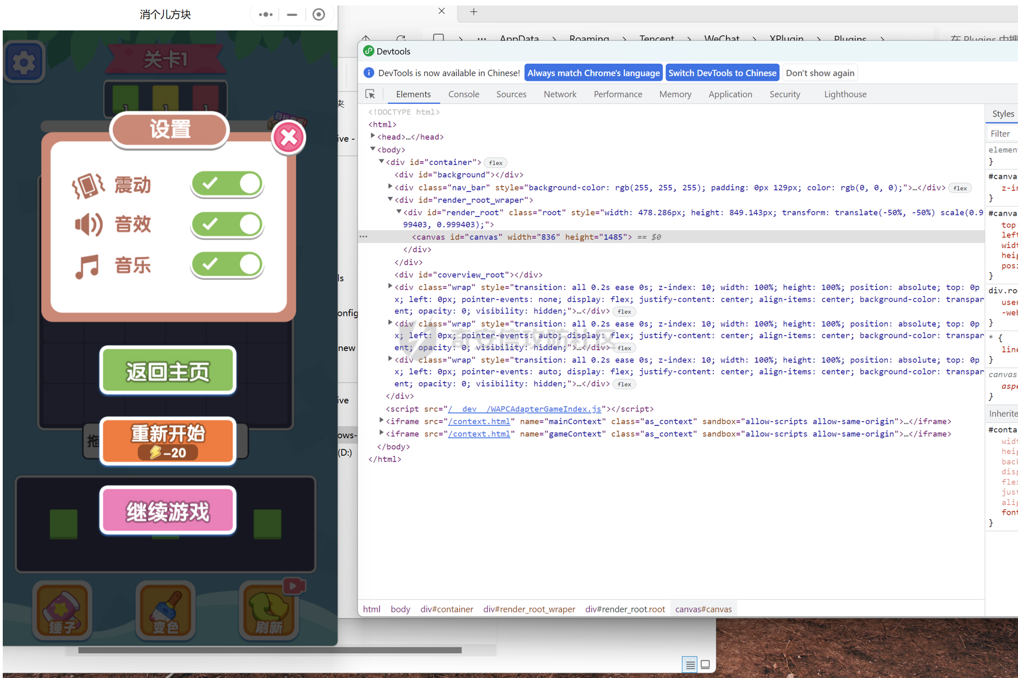Switch to the Elements tab
Viewport: 1018px width, 678px height.
pos(413,94)
